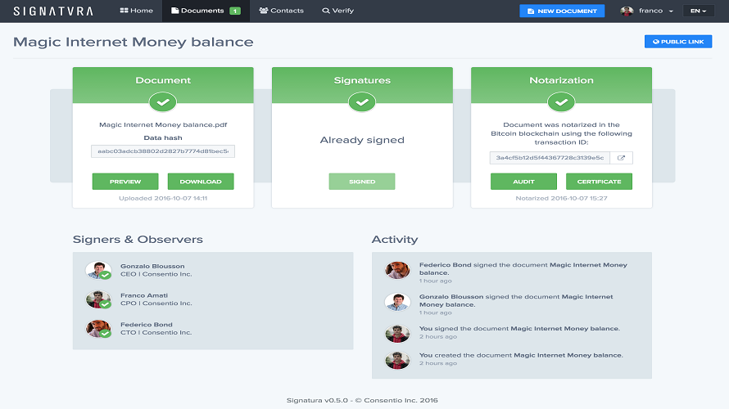Click Federico Bond signer name
The image size is (729, 409).
click(147, 325)
